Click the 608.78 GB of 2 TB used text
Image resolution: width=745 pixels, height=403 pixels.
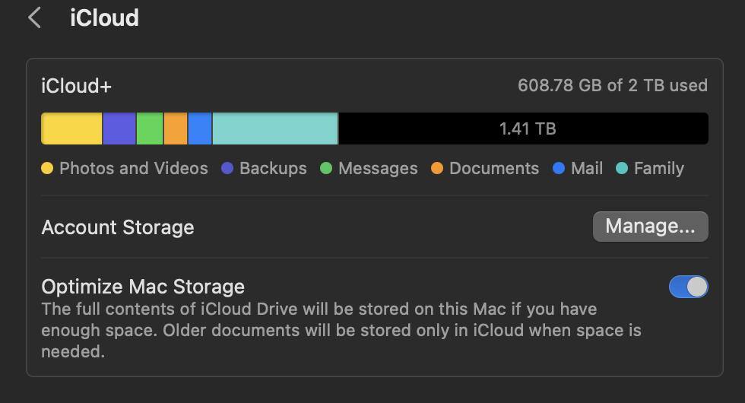pos(612,85)
